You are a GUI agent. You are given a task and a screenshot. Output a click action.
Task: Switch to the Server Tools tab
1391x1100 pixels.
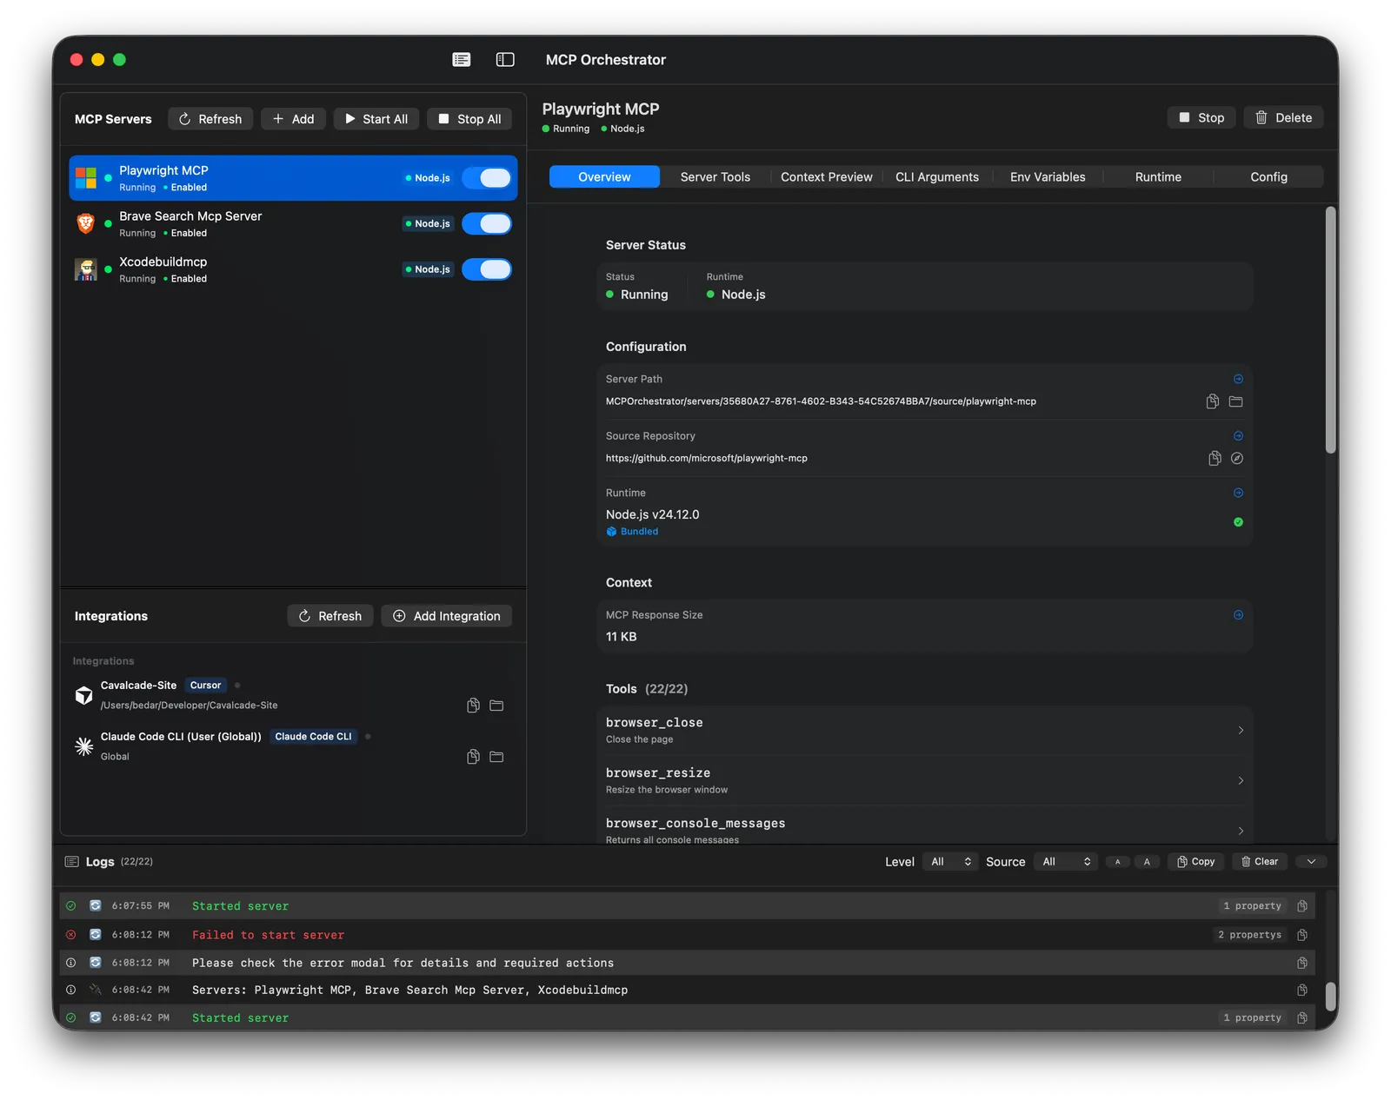(x=715, y=176)
